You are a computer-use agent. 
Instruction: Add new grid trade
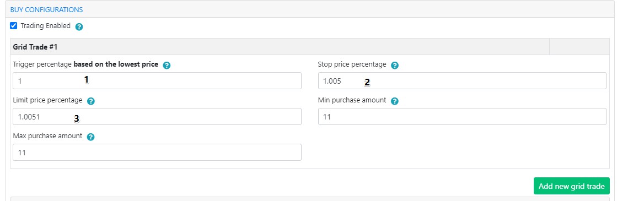point(571,186)
